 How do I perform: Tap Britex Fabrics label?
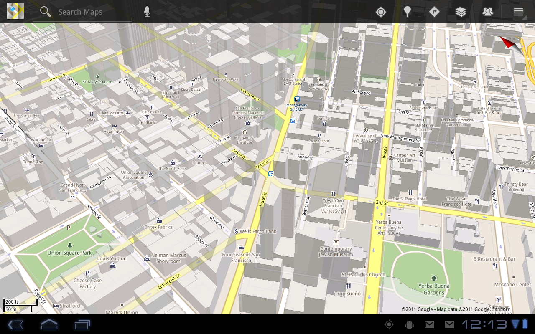pos(158,227)
